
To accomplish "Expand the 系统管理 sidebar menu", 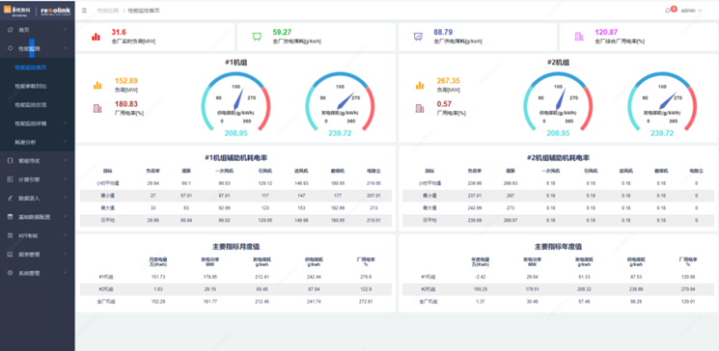I will pos(37,273).
